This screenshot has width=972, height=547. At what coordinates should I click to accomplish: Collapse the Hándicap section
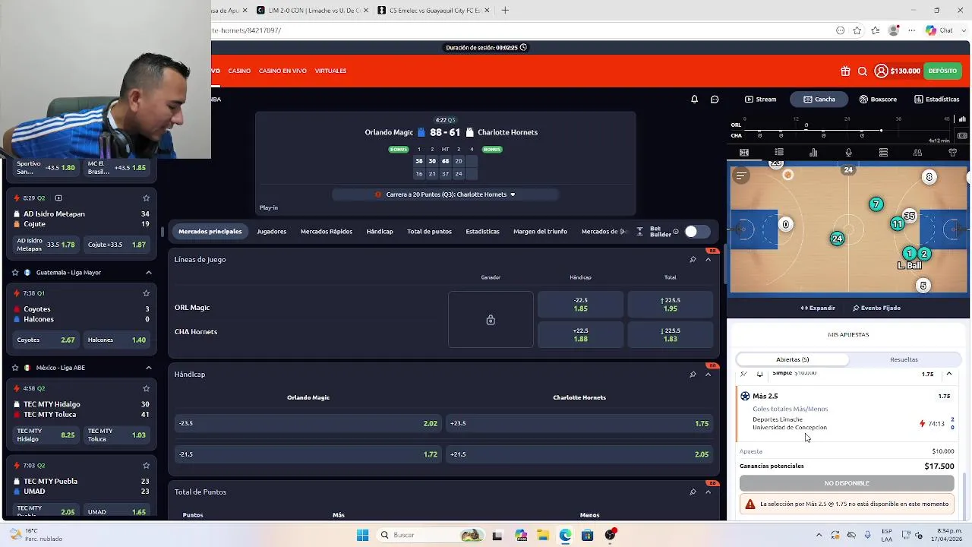(x=708, y=374)
